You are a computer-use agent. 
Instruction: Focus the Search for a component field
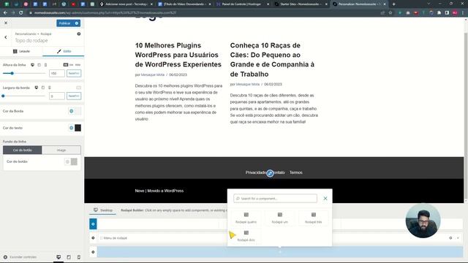(x=275, y=199)
